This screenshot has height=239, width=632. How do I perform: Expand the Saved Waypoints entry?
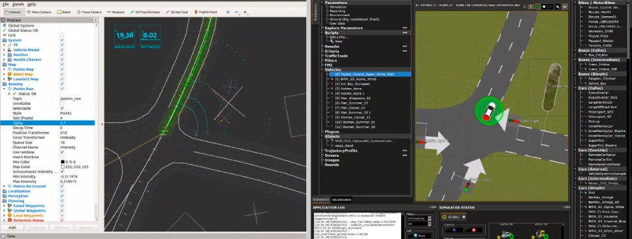pos(5,205)
